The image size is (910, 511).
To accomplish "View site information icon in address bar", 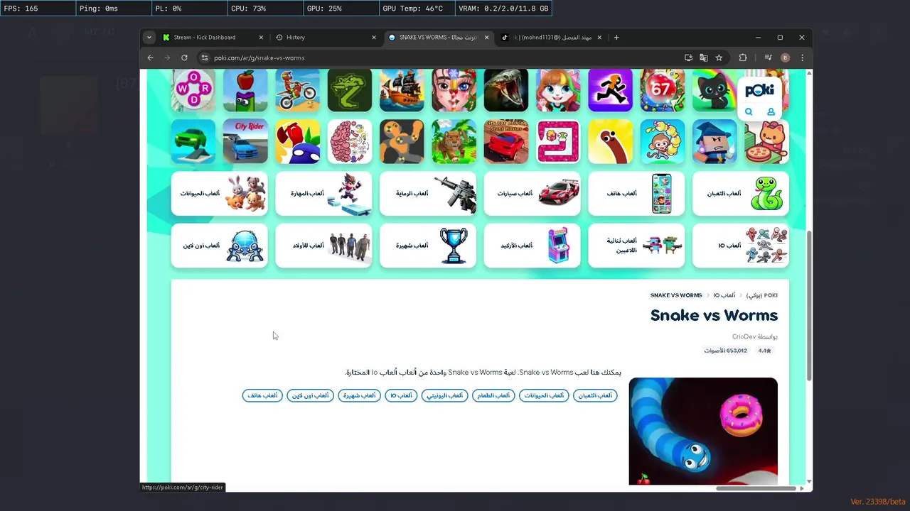I will coord(205,57).
